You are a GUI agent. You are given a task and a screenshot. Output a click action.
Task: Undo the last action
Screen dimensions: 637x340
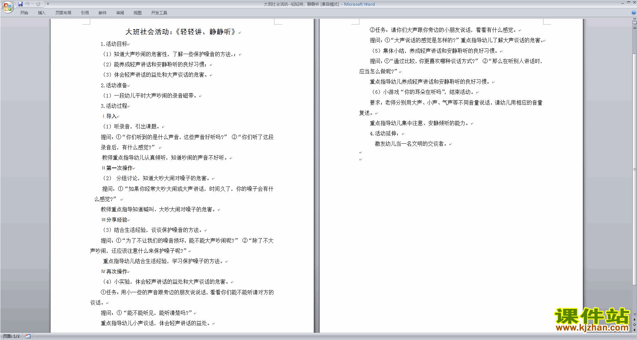[28, 4]
